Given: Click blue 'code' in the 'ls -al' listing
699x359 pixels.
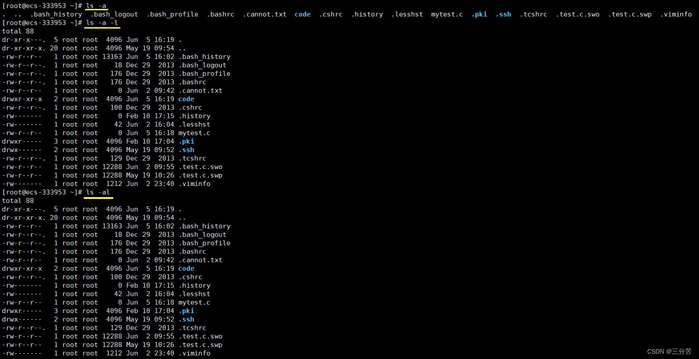Looking at the screenshot, I should pyautogui.click(x=186, y=268).
